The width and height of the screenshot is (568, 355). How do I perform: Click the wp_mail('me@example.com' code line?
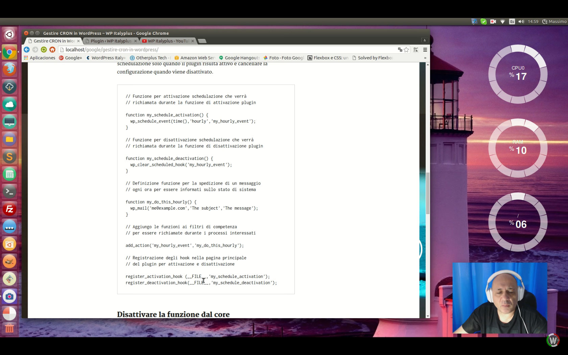(194, 208)
